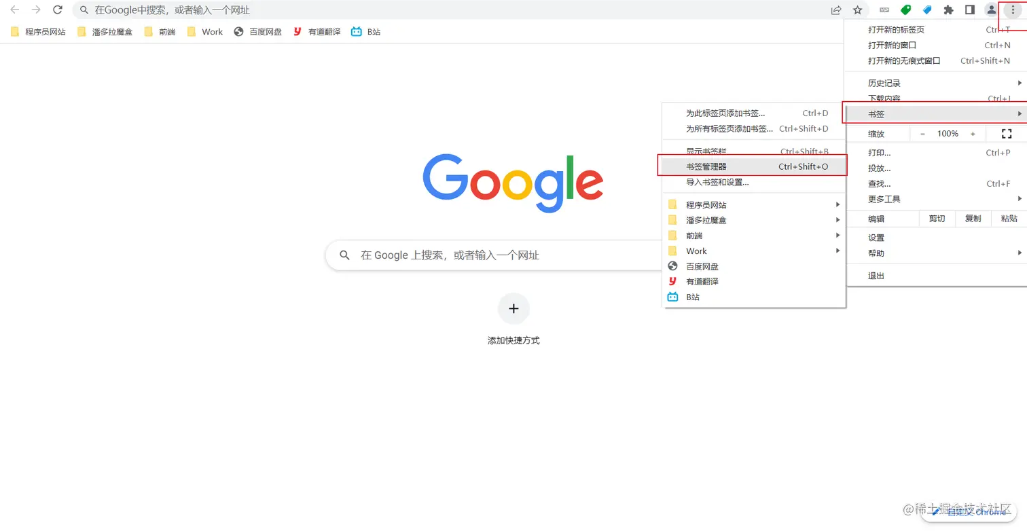Expand 程序员网站 folder in bookmarks submenu
The width and height of the screenshot is (1027, 531).
754,204
